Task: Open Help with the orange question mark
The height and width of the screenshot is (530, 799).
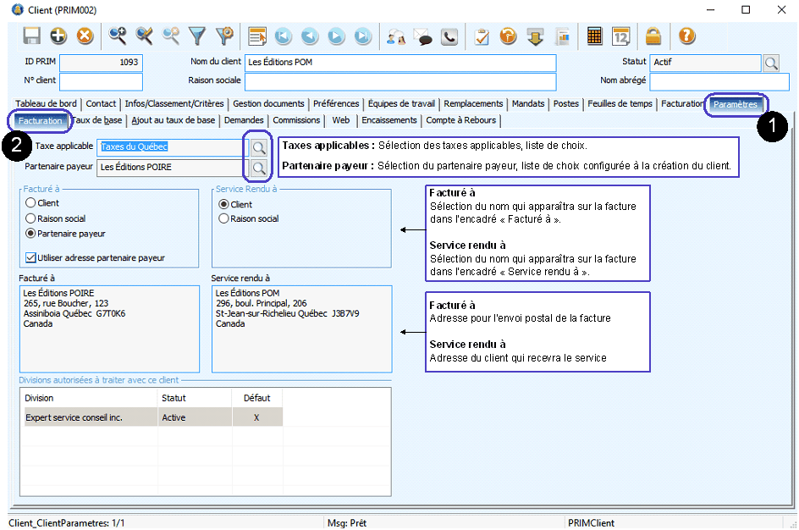Action: (x=686, y=36)
